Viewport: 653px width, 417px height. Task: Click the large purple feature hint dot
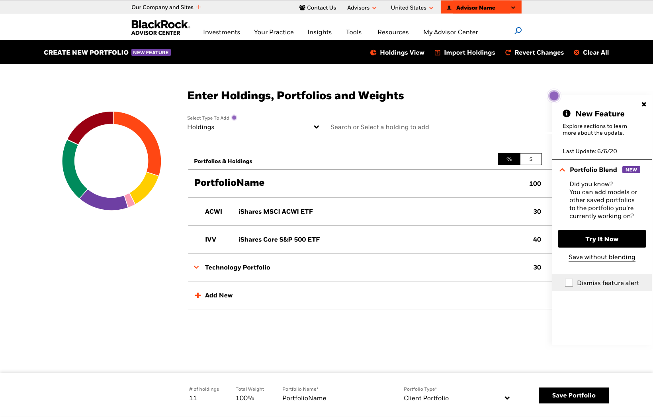click(x=554, y=96)
